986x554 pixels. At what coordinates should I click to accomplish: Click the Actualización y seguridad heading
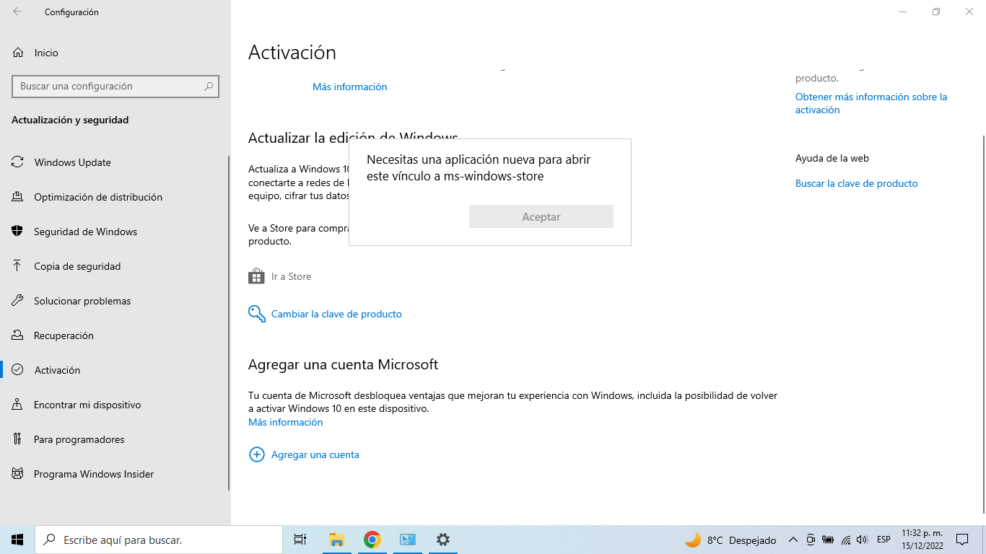(x=70, y=120)
